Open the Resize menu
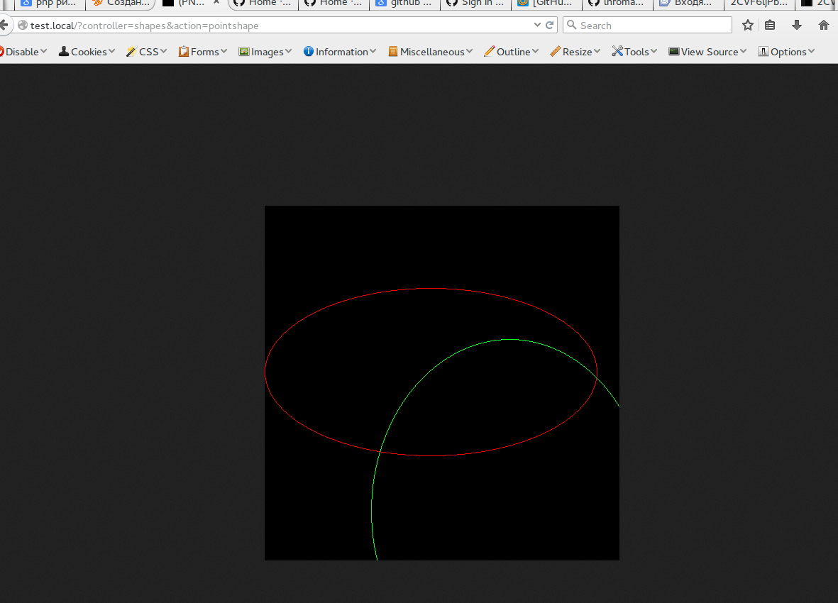Screen dimensions: 838x603 [575, 52]
